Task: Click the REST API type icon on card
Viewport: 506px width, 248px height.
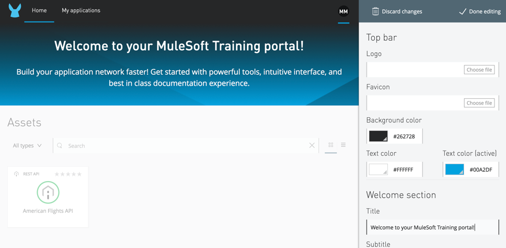Action: pos(16,174)
